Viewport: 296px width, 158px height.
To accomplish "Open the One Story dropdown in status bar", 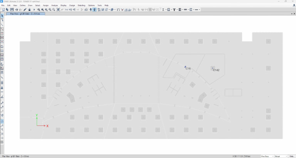I will [267, 156].
